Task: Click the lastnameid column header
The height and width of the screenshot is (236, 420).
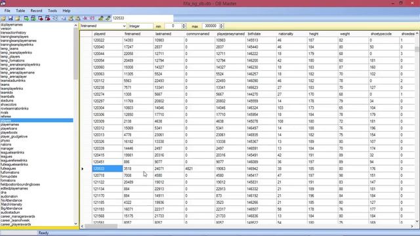Action: coord(169,34)
